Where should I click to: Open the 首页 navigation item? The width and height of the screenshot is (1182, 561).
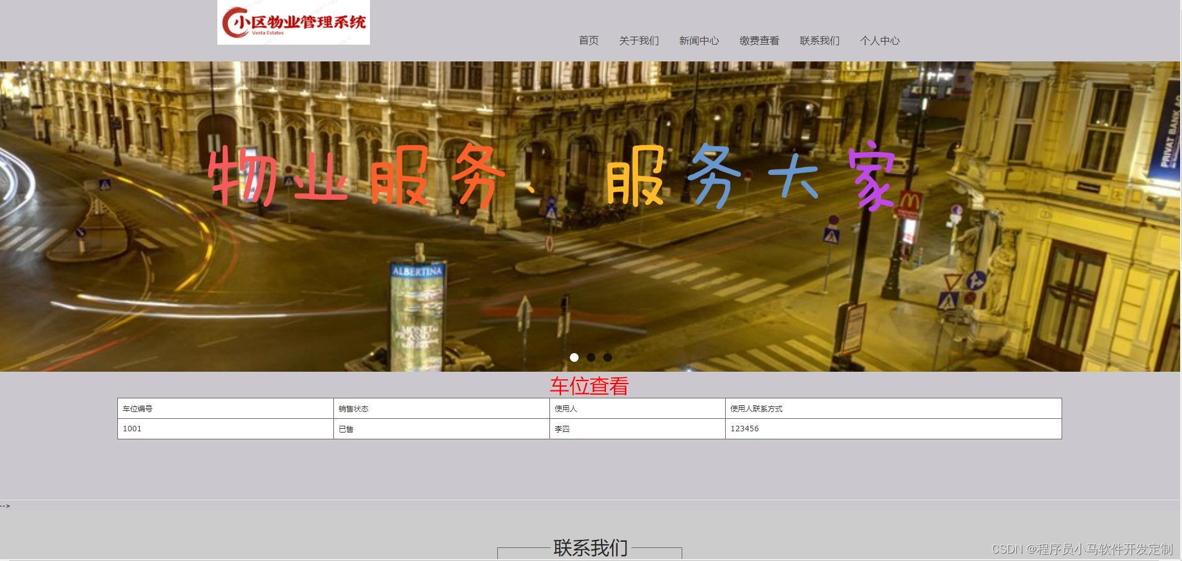[588, 41]
